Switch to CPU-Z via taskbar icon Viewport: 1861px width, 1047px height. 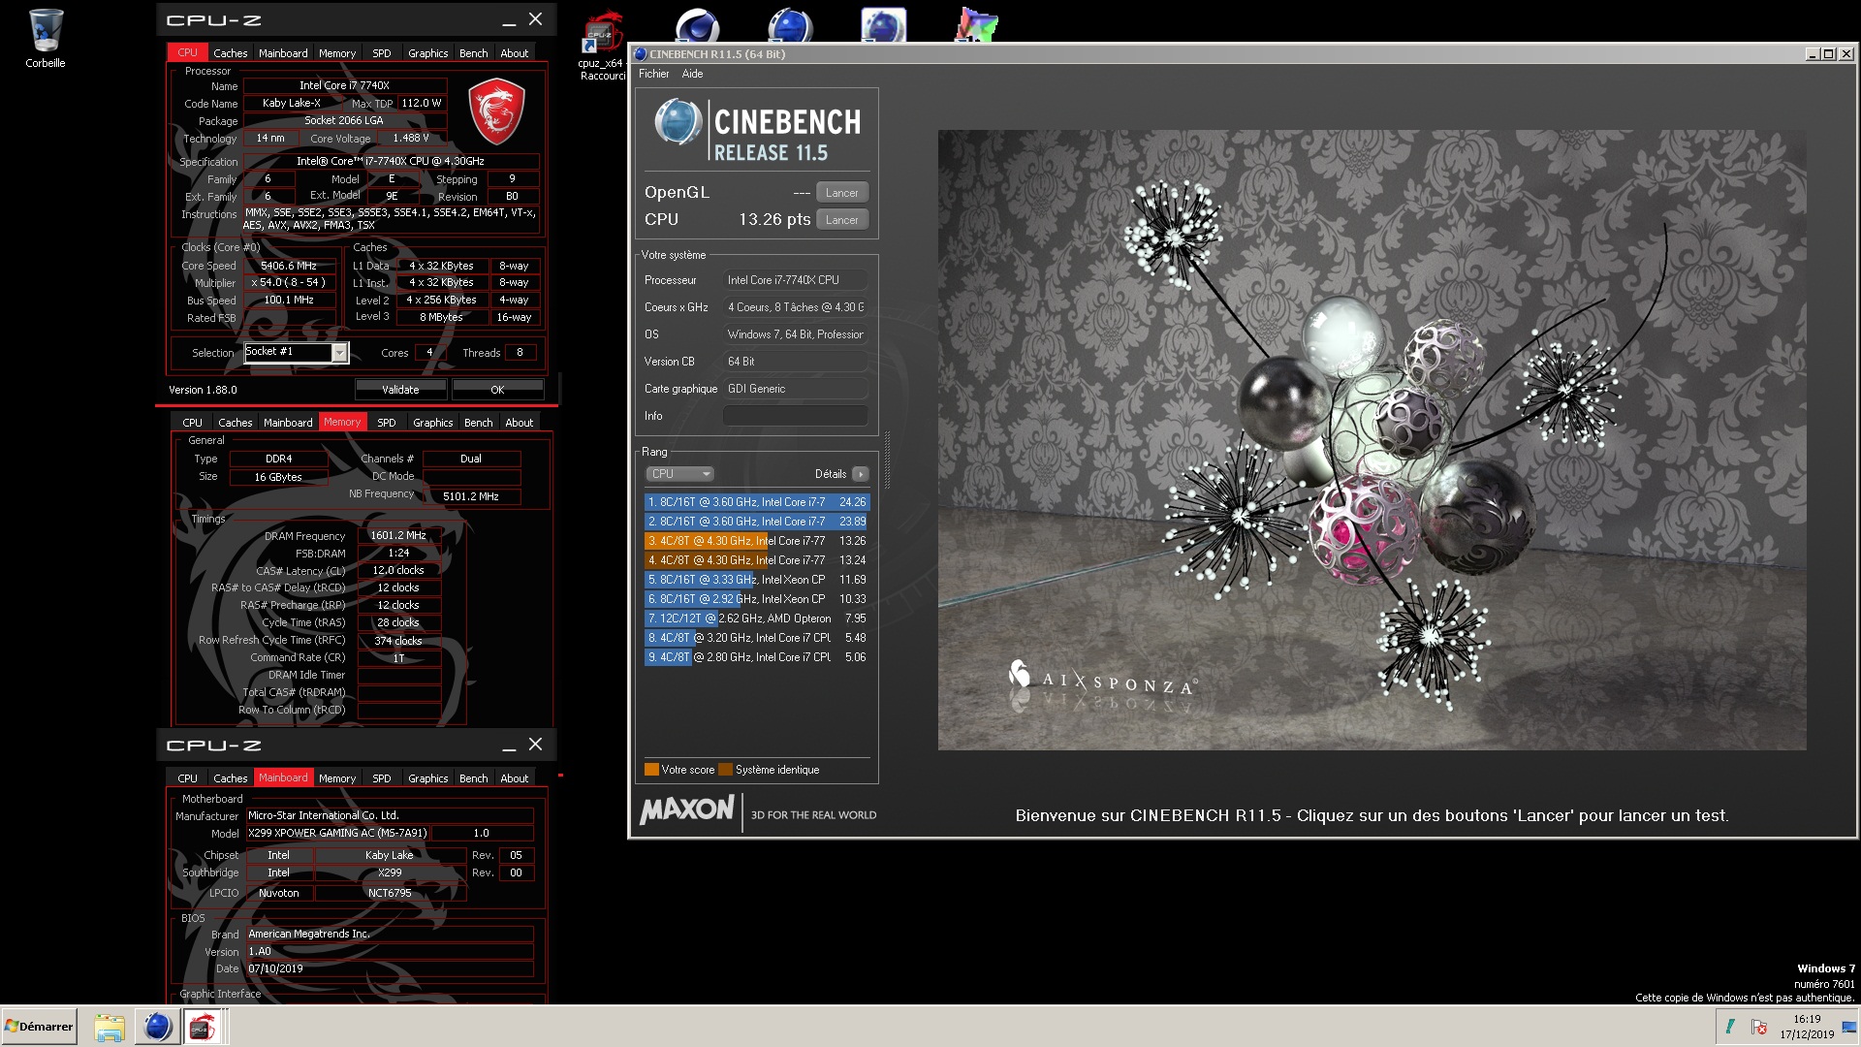203,1027
